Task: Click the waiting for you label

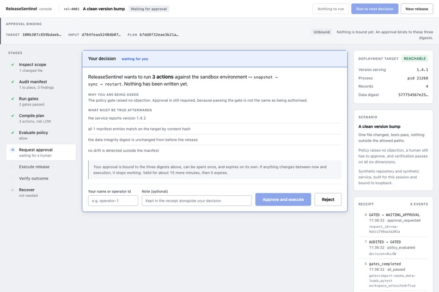Action: (x=135, y=59)
